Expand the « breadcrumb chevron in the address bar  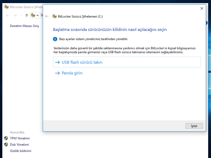coord(38,15)
